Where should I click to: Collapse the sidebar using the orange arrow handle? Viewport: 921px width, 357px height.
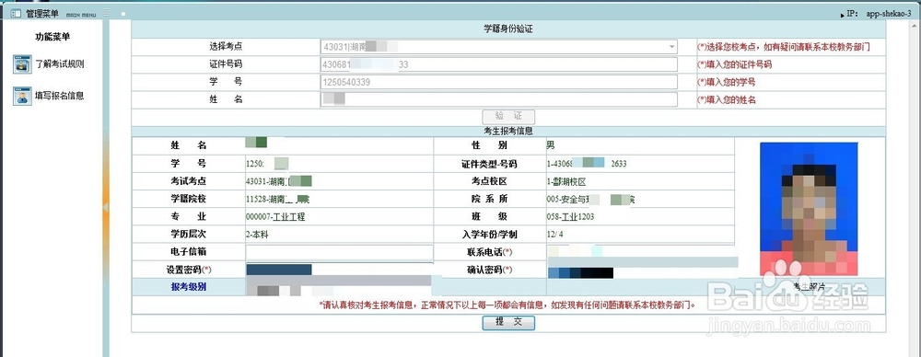point(106,207)
